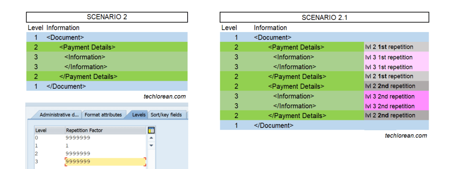Image resolution: width=462 pixels, height=169 pixels.
Task: Select <Document> row in Scenario 2 table
Action: [x=107, y=37]
